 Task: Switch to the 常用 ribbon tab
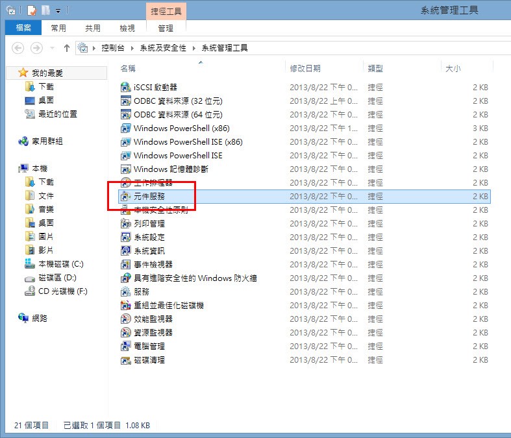(58, 29)
